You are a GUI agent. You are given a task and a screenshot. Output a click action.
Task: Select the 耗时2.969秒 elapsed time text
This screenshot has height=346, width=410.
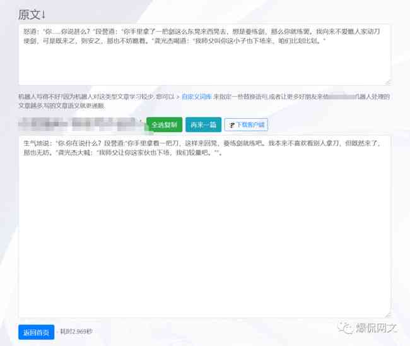[76, 331]
